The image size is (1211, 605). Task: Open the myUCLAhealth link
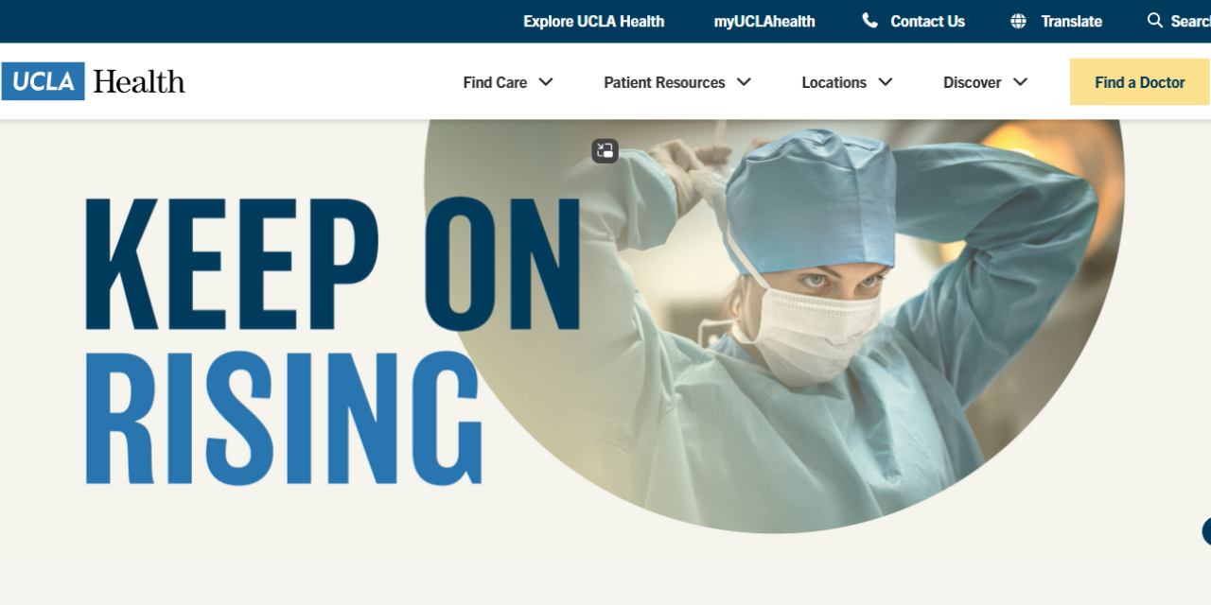pos(764,21)
